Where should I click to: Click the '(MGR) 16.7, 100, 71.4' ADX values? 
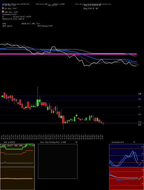coord(30,24)
